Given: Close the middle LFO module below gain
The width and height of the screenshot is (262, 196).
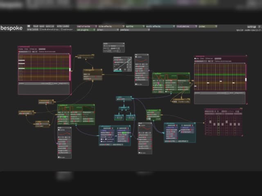Looking at the screenshot, I should 151,123.
